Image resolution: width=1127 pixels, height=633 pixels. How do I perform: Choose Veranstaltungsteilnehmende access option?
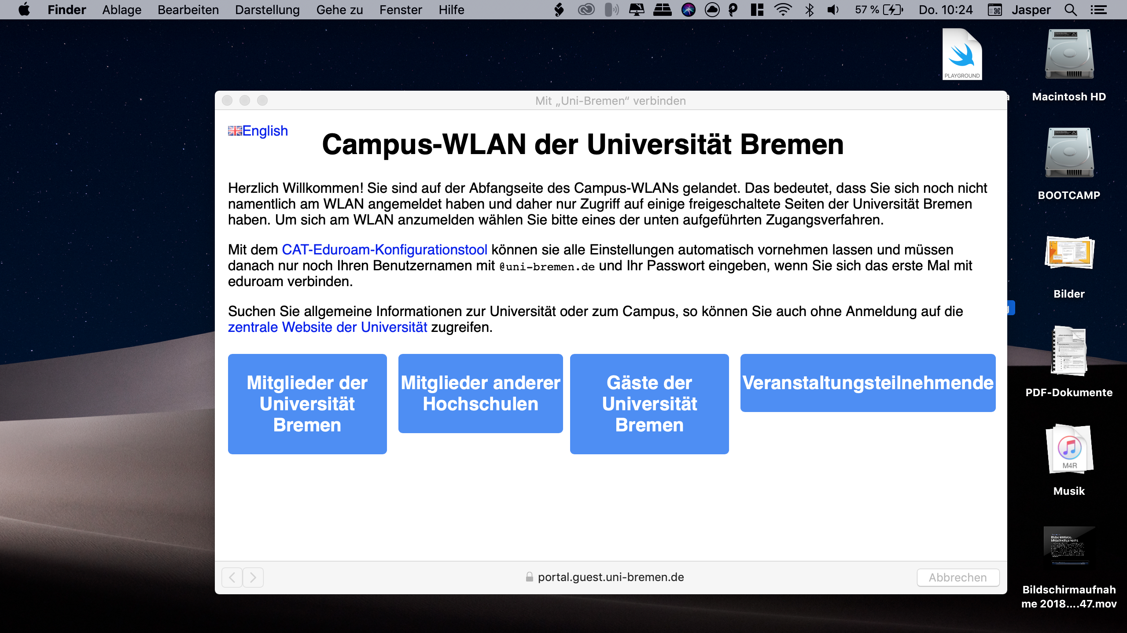tap(868, 383)
